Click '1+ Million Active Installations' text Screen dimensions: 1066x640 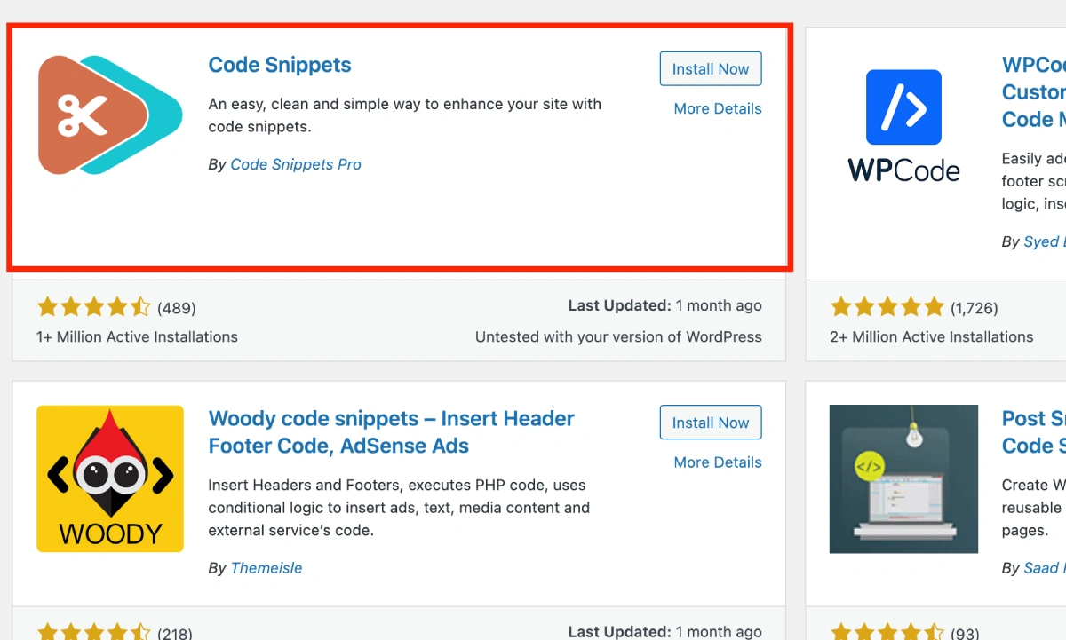137,336
